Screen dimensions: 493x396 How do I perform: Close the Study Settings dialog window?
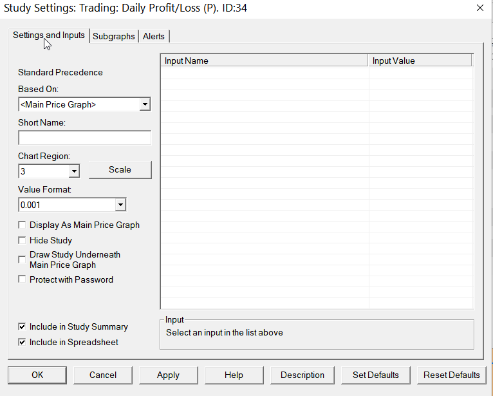coord(479,8)
